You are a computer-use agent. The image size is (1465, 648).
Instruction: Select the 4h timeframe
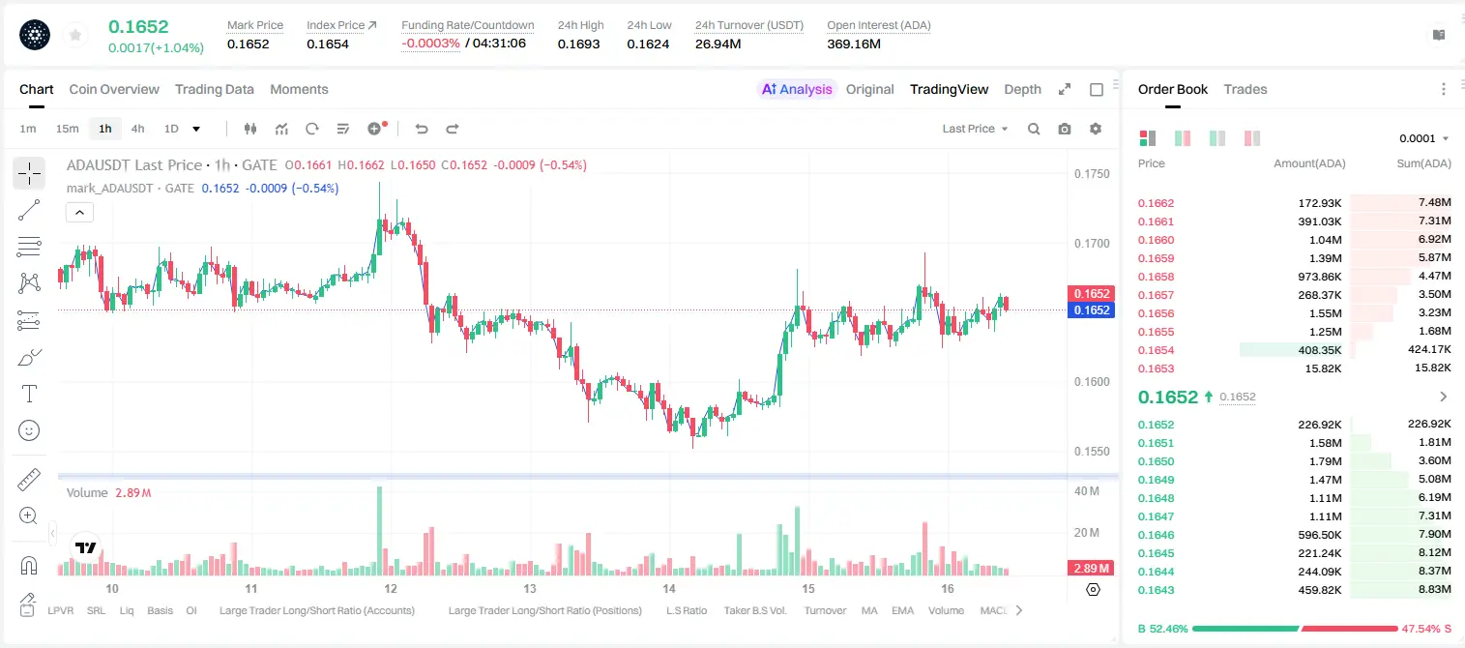[x=138, y=129]
